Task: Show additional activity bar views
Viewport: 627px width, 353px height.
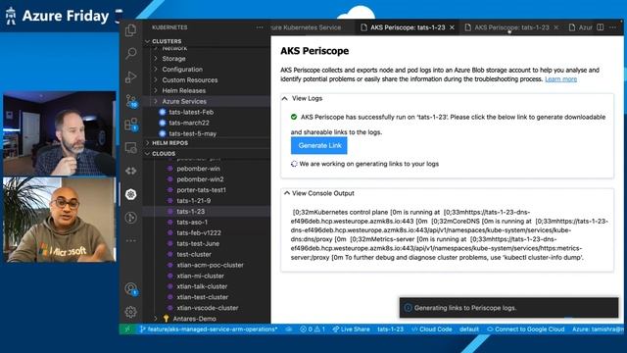Action: [x=130, y=241]
